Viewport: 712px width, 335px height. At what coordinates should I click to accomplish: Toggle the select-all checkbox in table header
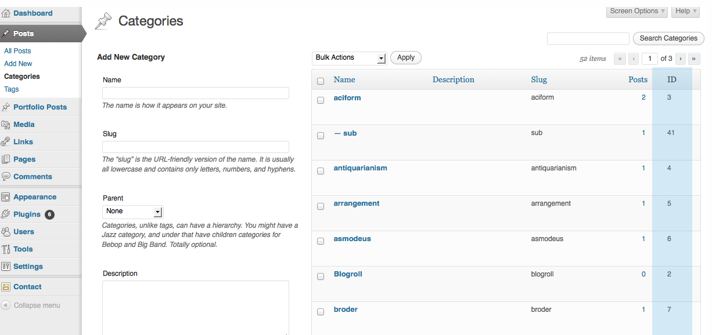tap(321, 81)
